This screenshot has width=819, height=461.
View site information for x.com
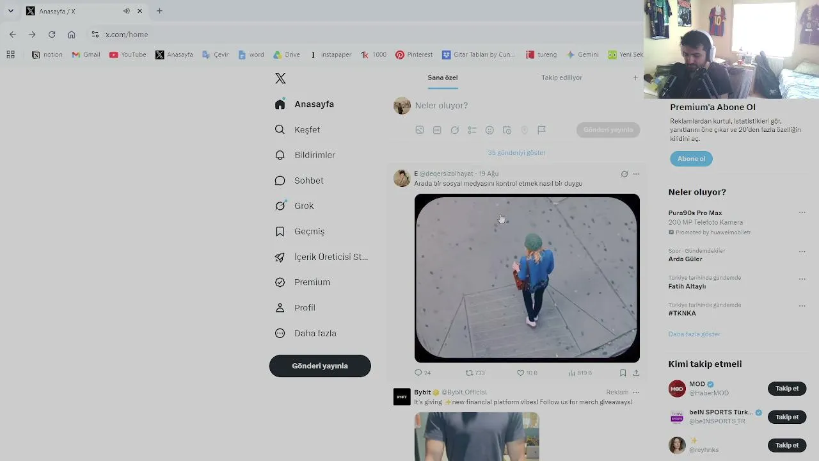(x=95, y=35)
